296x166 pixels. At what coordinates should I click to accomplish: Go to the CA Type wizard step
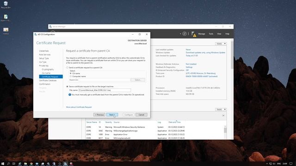[x=43, y=62]
